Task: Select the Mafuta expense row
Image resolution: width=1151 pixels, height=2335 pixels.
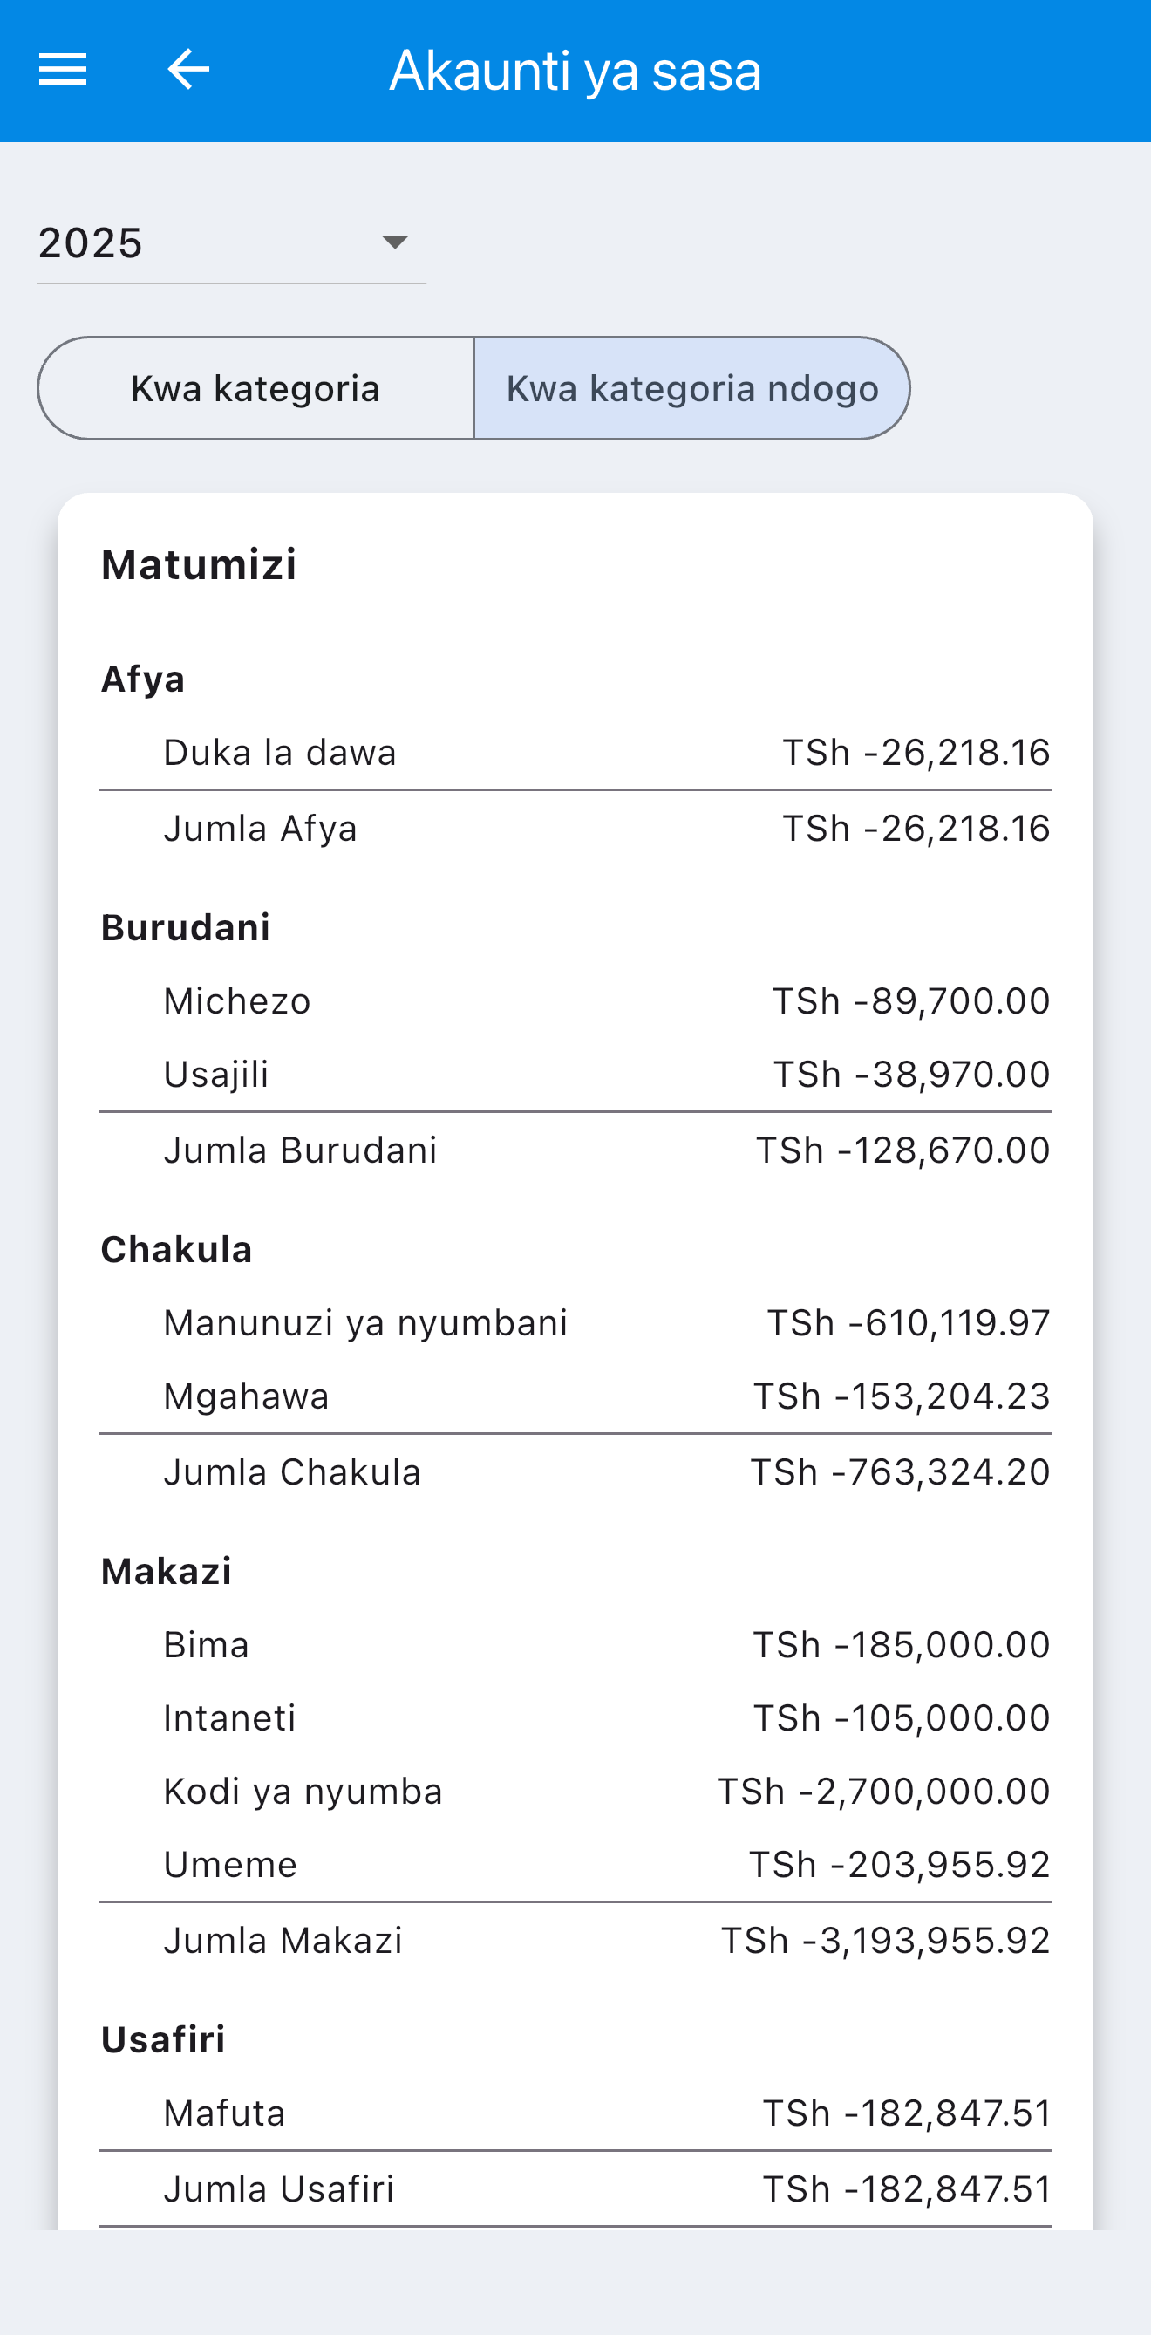Action: click(575, 2113)
